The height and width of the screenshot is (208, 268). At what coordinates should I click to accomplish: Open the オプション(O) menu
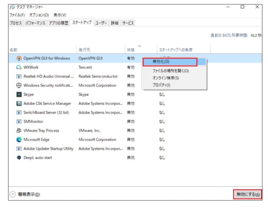coord(39,15)
